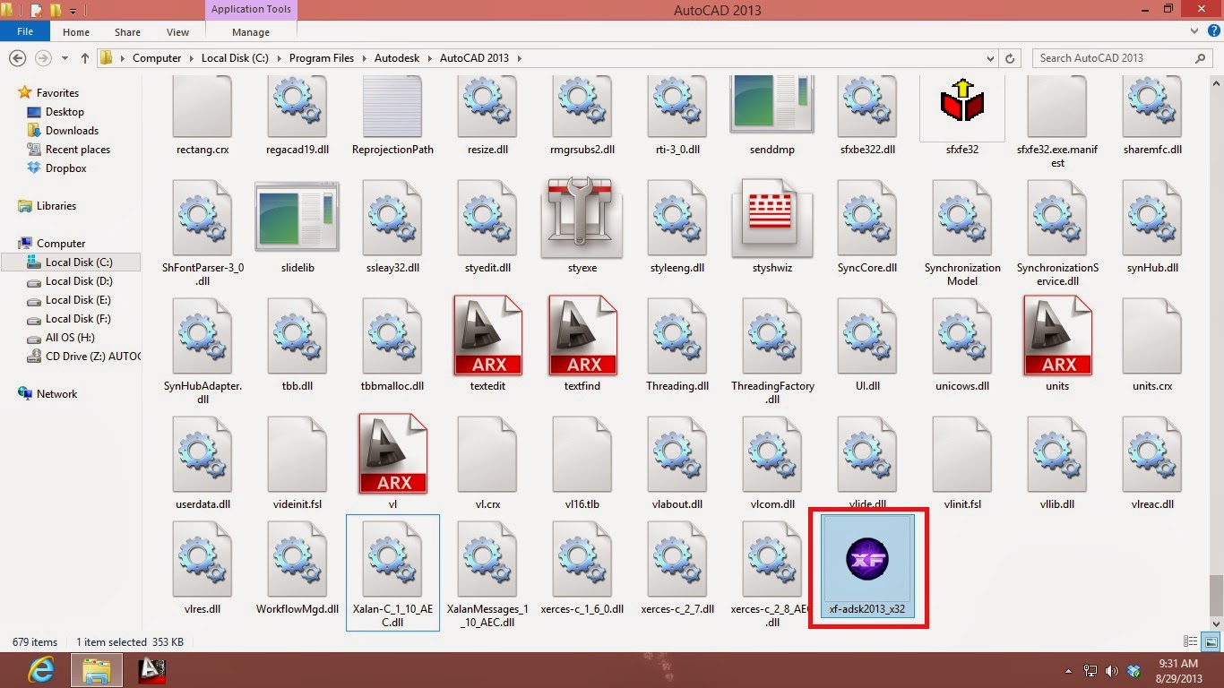Expand the Computer breadcrumb arrow
This screenshot has width=1224, height=688.
[x=191, y=58]
